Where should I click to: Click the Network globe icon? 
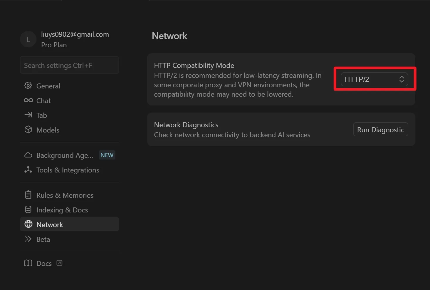pyautogui.click(x=28, y=224)
